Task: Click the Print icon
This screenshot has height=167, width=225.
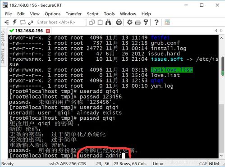Action: point(119,23)
